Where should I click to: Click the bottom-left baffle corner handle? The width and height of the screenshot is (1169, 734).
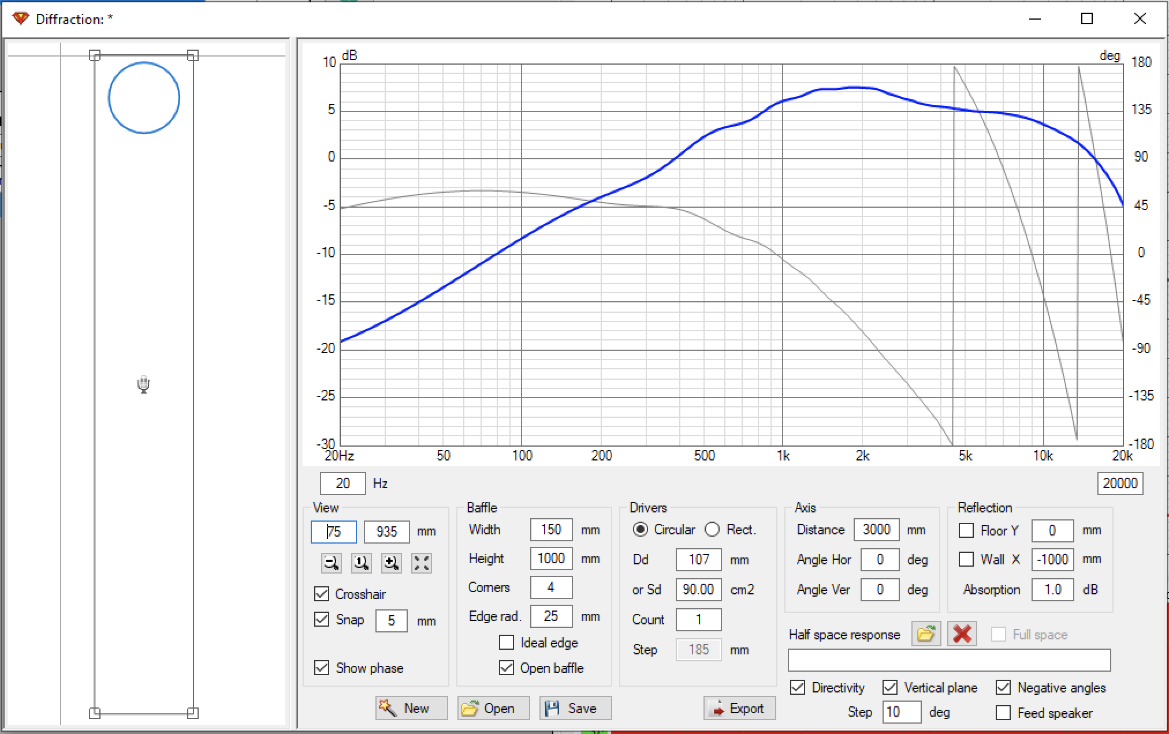[95, 713]
